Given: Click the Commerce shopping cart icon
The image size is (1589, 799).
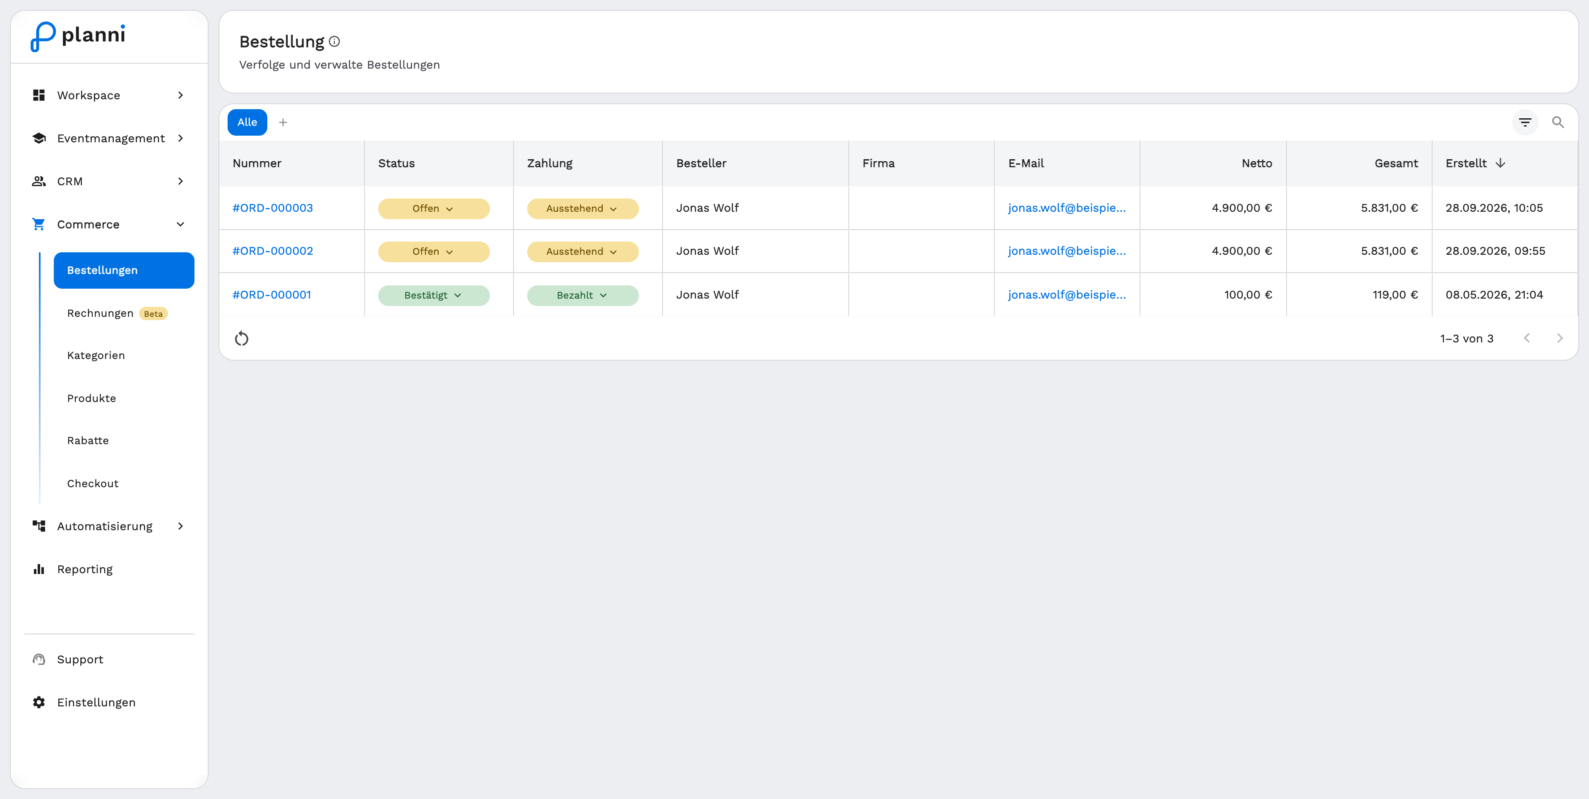Looking at the screenshot, I should pyautogui.click(x=39, y=225).
